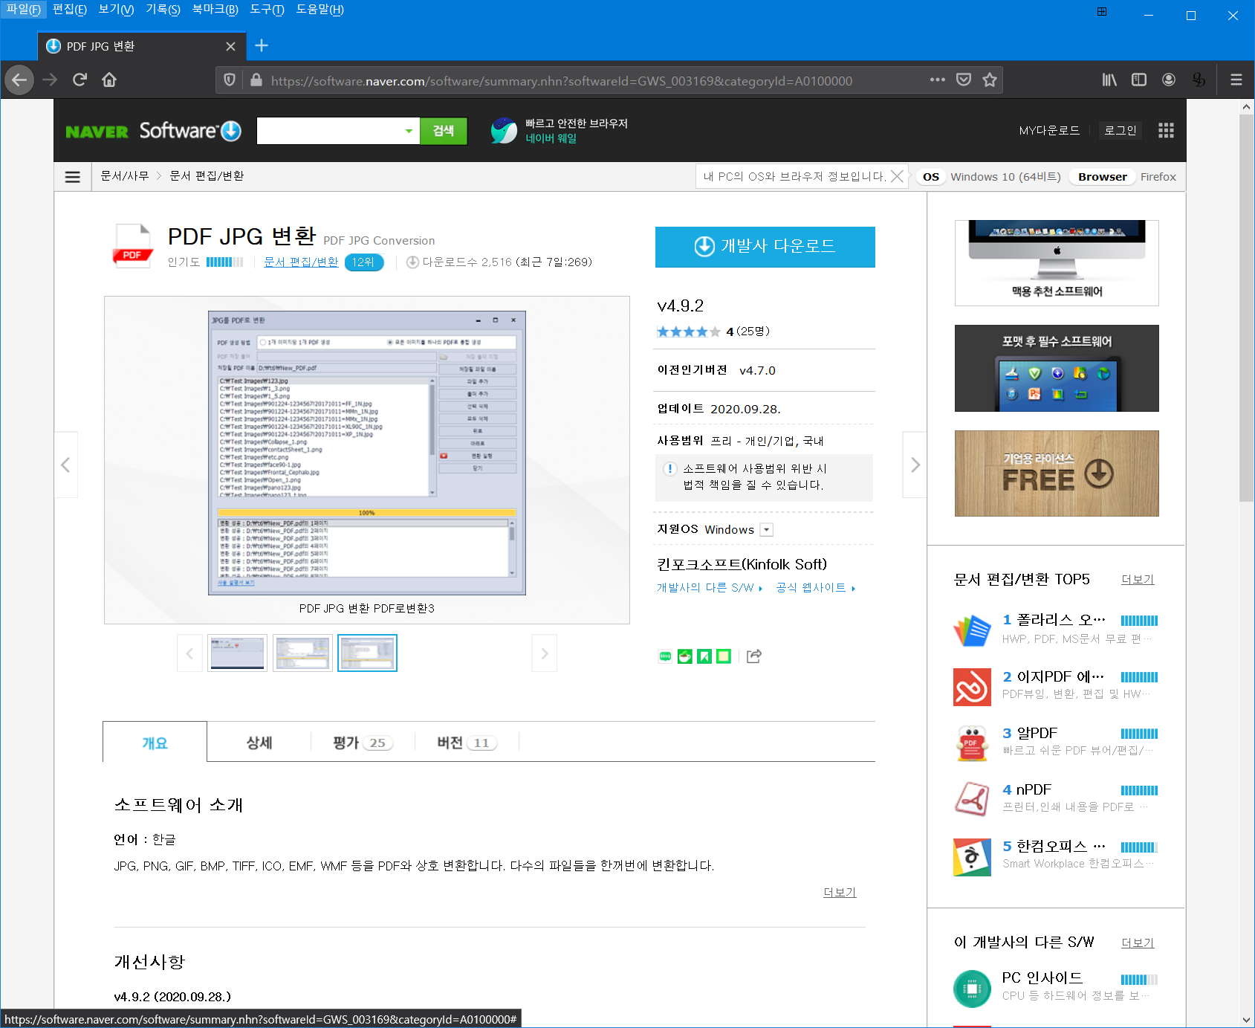1255x1028 pixels.
Task: Click 더보기 under software introduction
Action: [840, 892]
